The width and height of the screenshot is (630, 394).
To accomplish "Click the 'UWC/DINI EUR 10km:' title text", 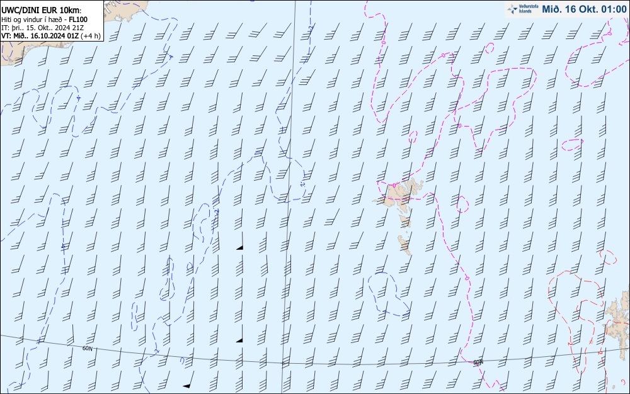I will [x=41, y=11].
